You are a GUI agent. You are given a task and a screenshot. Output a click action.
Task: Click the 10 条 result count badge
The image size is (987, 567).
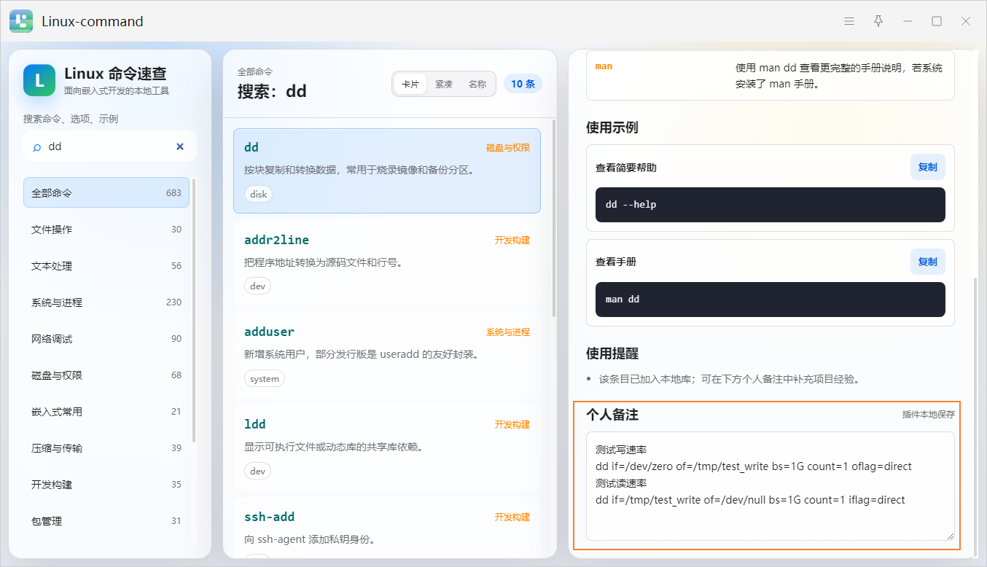coord(523,84)
